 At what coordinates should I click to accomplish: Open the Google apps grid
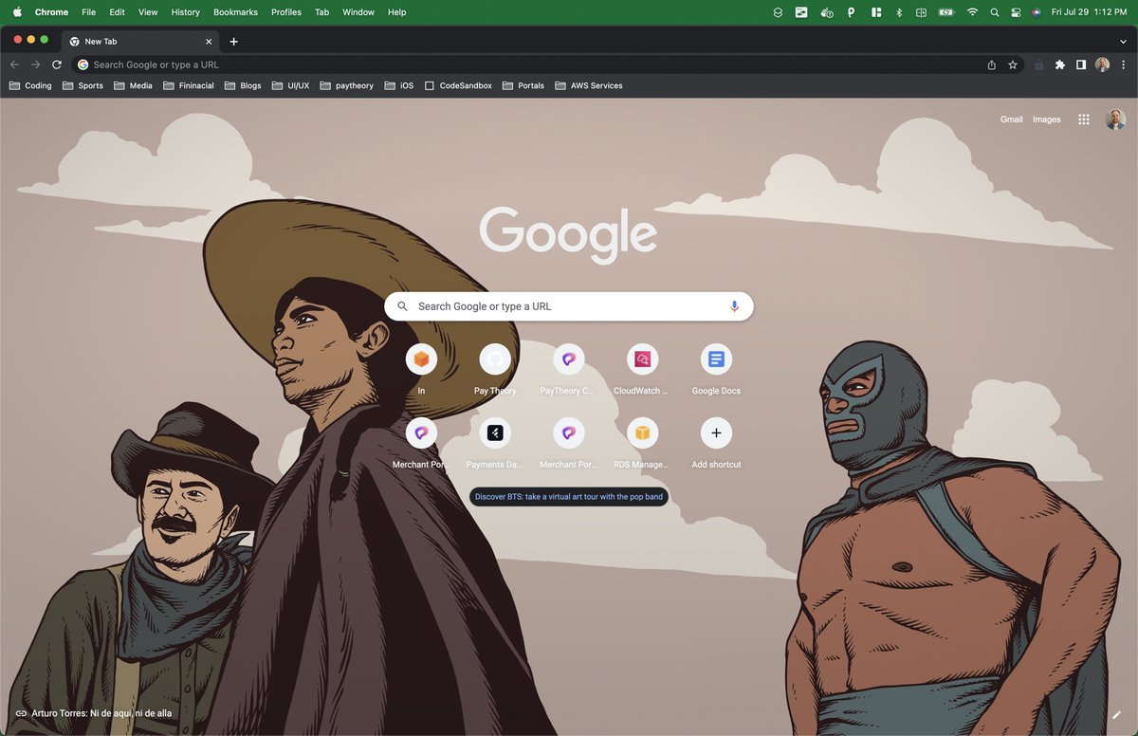point(1084,120)
